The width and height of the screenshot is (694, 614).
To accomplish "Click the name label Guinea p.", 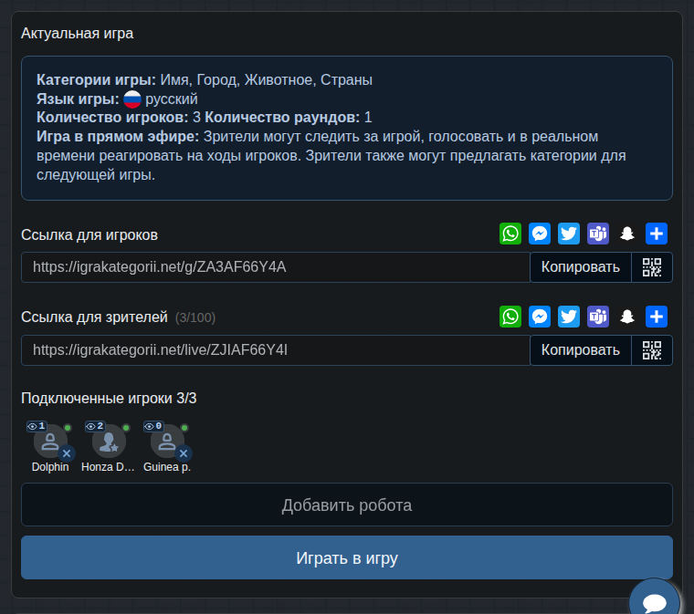I will pos(167,467).
